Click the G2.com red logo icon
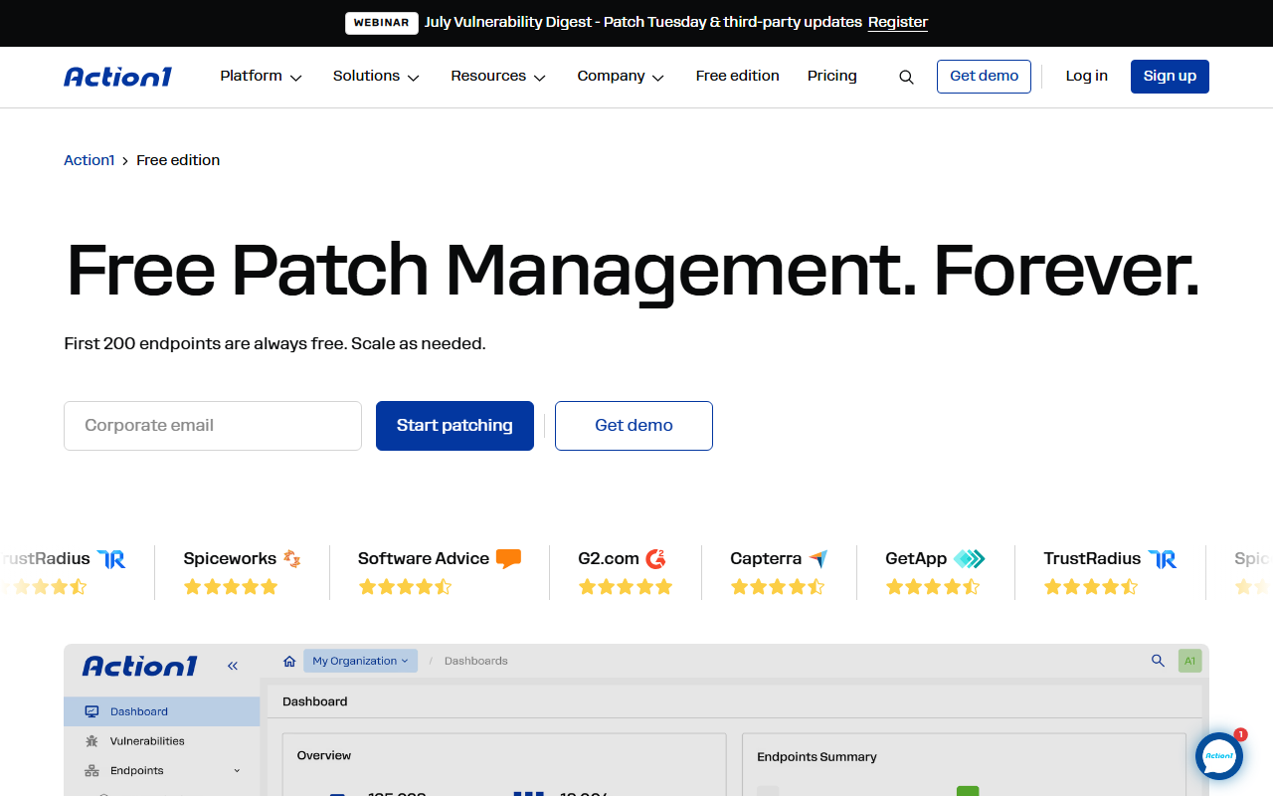This screenshot has width=1273, height=796. 655,559
